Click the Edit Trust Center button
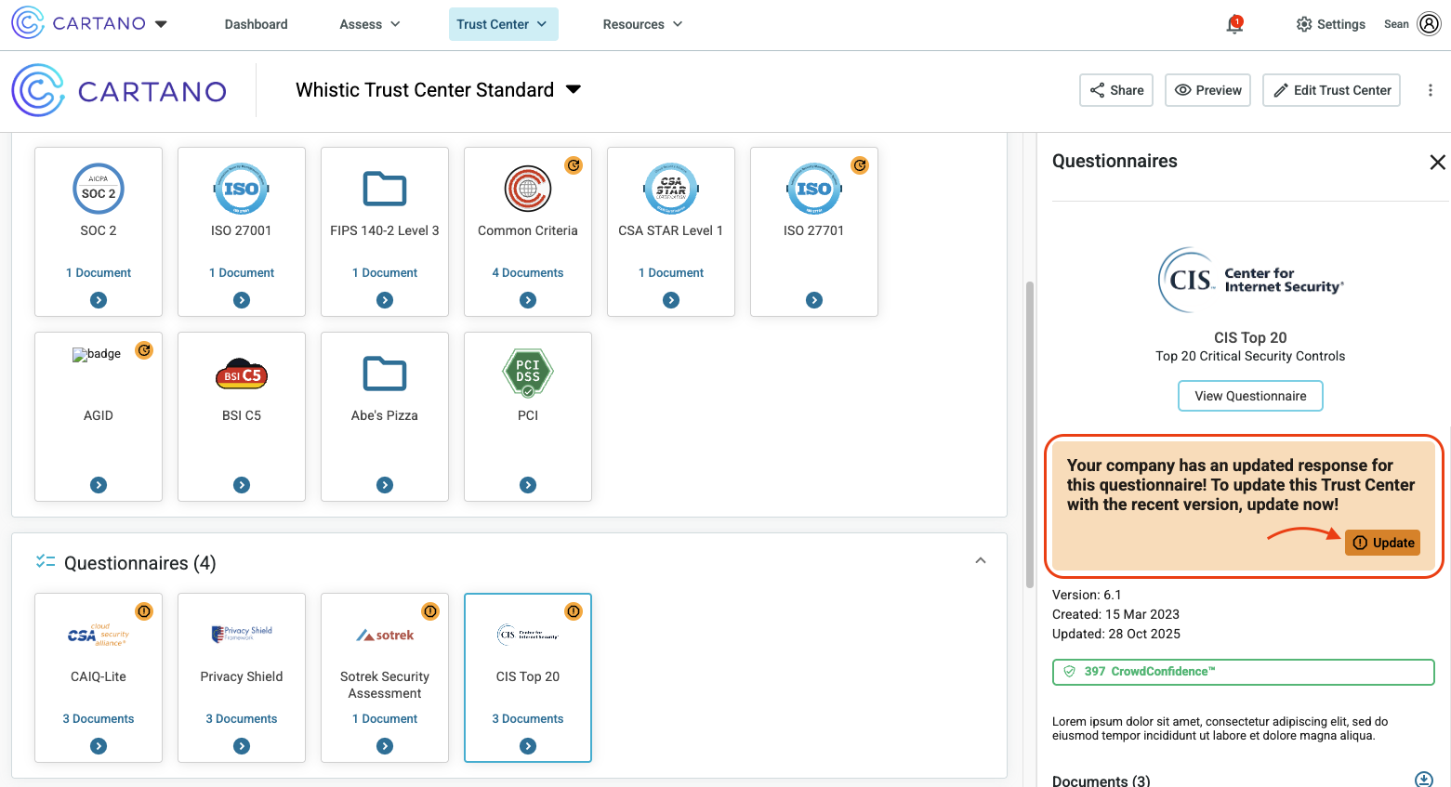Viewport: 1451px width, 787px height. [x=1331, y=90]
